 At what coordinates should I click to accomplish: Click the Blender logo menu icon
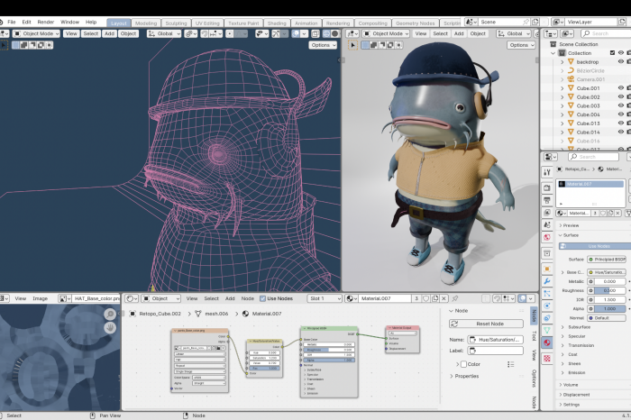[4, 22]
